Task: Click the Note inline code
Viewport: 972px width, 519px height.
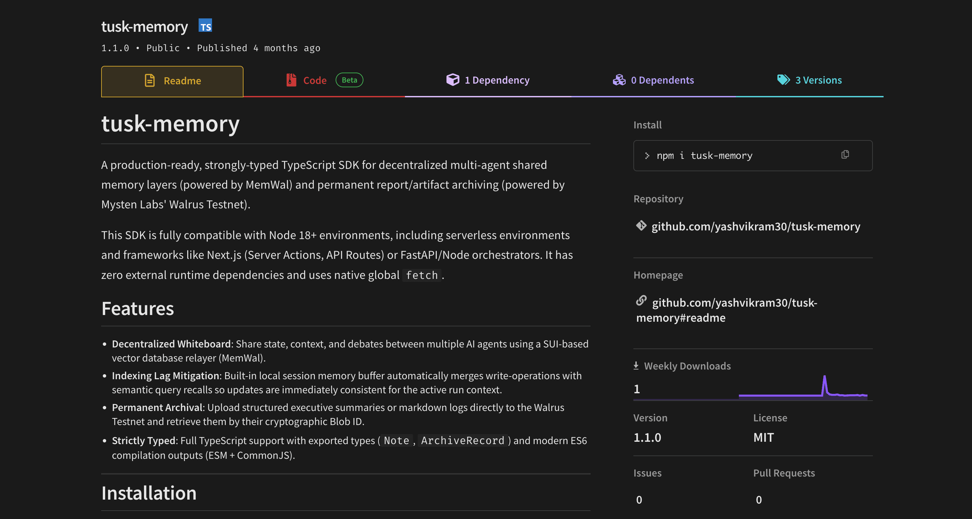Action: point(396,440)
